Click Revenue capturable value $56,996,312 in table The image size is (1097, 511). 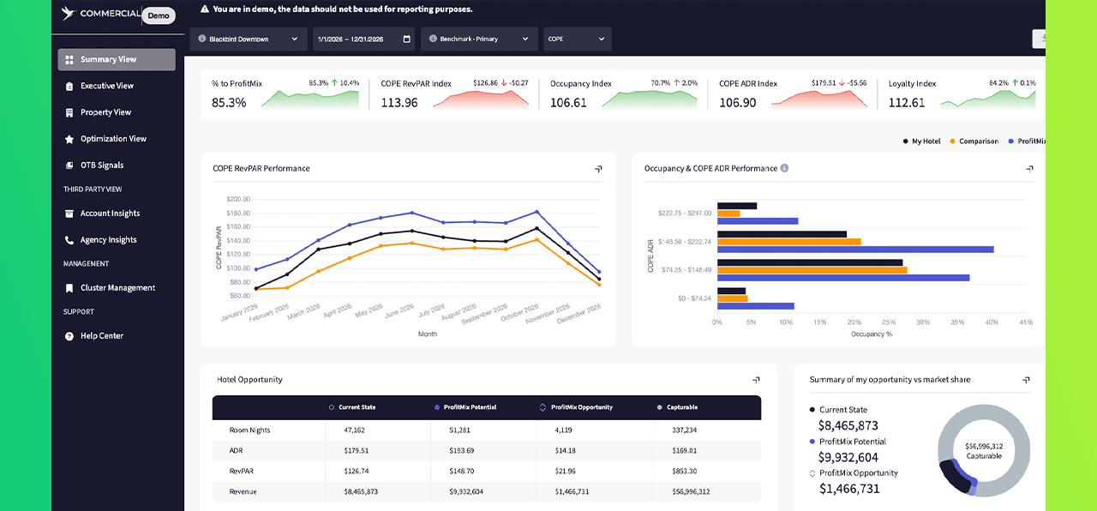coord(692,492)
